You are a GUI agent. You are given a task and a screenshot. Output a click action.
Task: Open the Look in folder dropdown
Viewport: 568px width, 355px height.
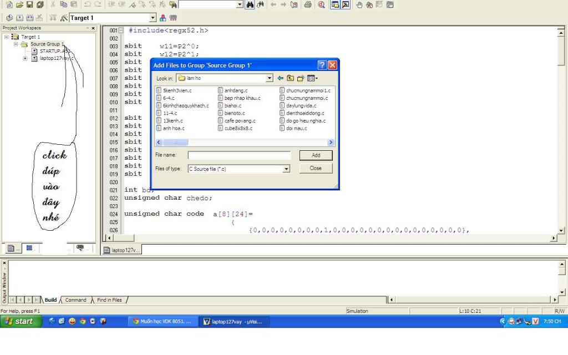pos(269,78)
